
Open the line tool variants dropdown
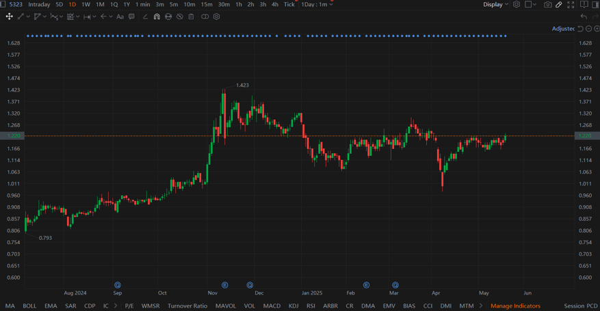[28, 16]
